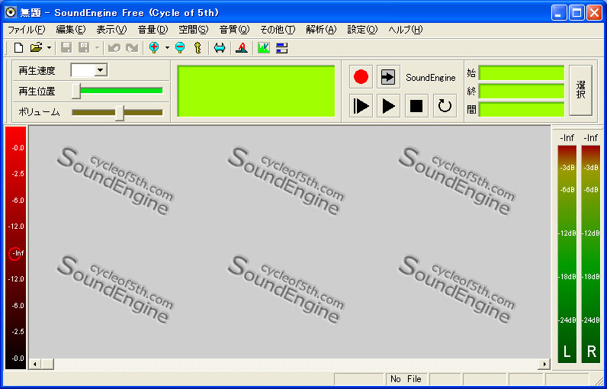Click the horizontal scrollbar thumb

pos(47,364)
